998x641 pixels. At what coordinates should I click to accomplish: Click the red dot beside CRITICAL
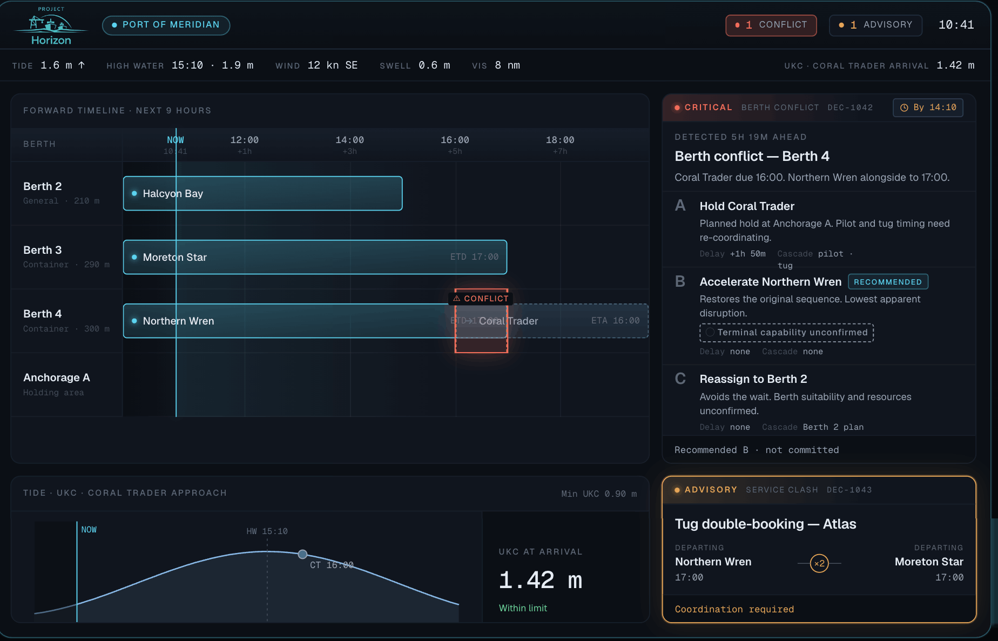point(677,107)
